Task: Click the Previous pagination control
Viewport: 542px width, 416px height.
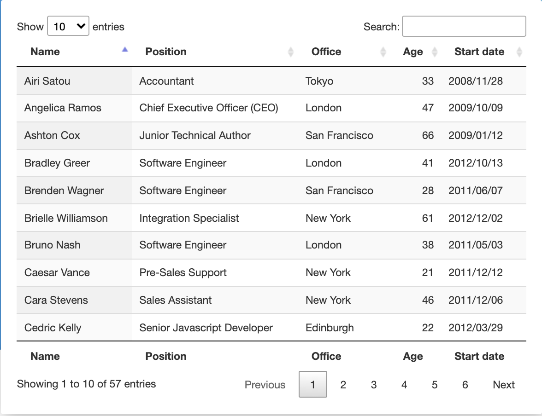Action: pos(265,385)
